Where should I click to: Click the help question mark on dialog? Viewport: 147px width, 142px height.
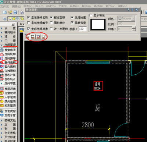tap(132, 10)
